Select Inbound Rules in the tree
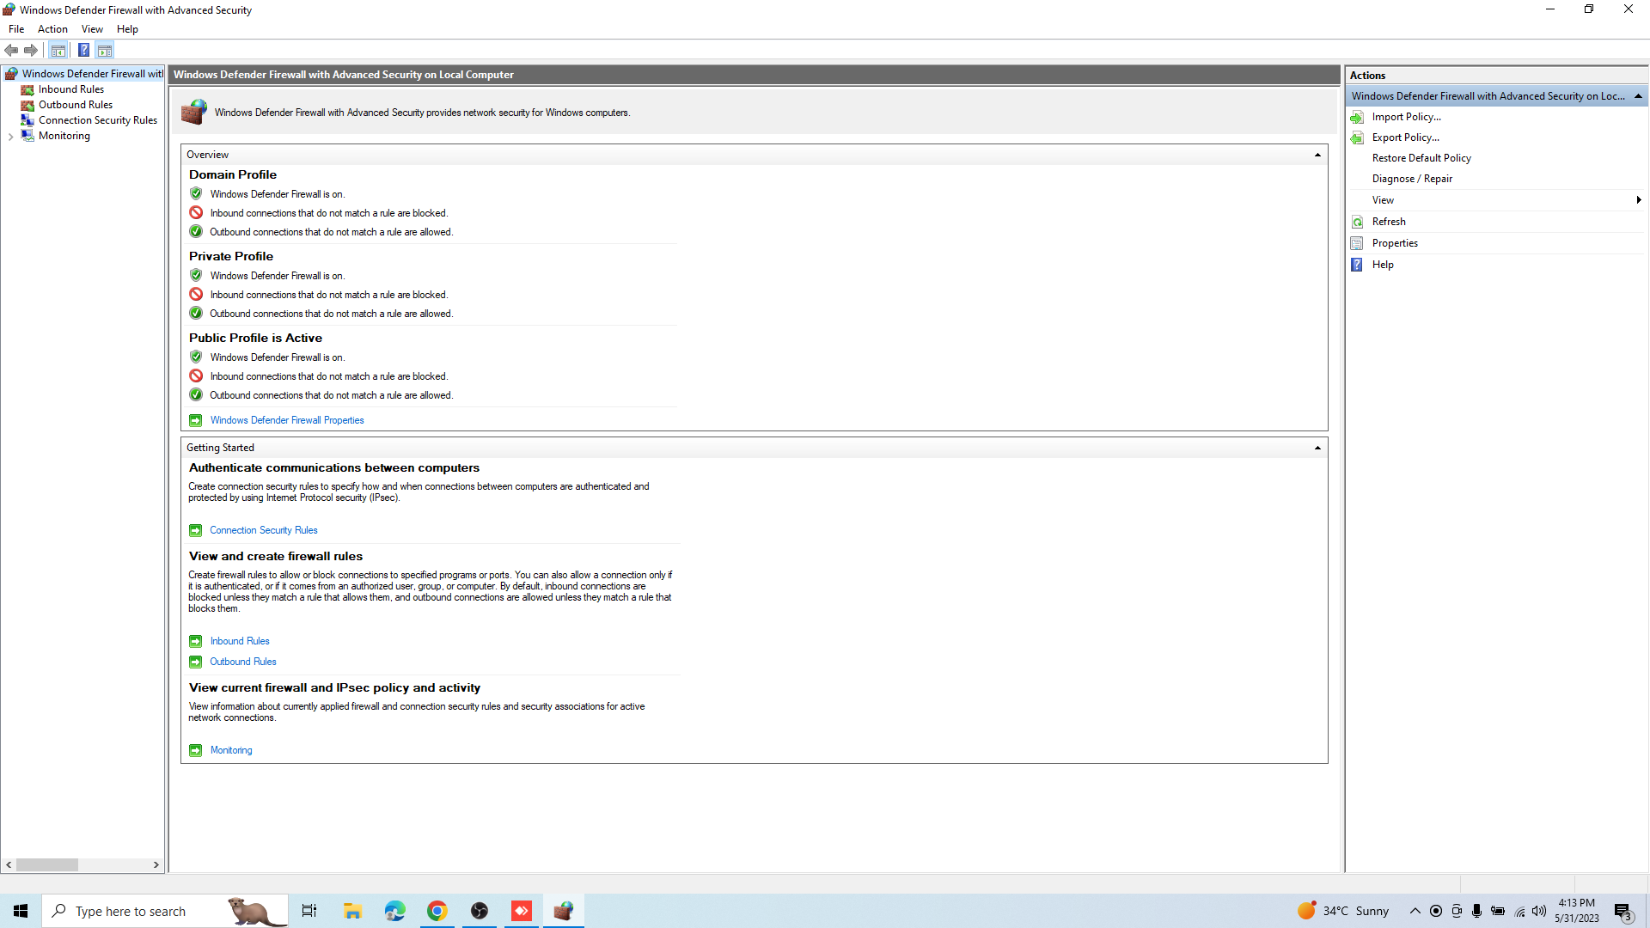This screenshot has height=928, width=1650. [70, 89]
